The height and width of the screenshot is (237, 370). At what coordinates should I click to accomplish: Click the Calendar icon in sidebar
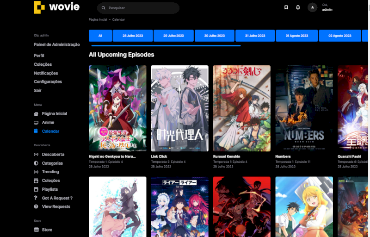tap(36, 131)
